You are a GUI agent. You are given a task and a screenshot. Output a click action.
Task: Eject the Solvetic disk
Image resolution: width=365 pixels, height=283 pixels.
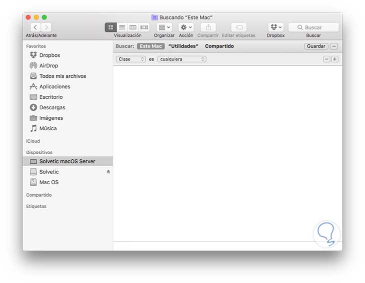(108, 172)
